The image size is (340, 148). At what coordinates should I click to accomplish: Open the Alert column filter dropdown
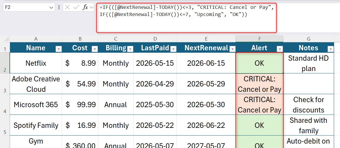coord(280,49)
